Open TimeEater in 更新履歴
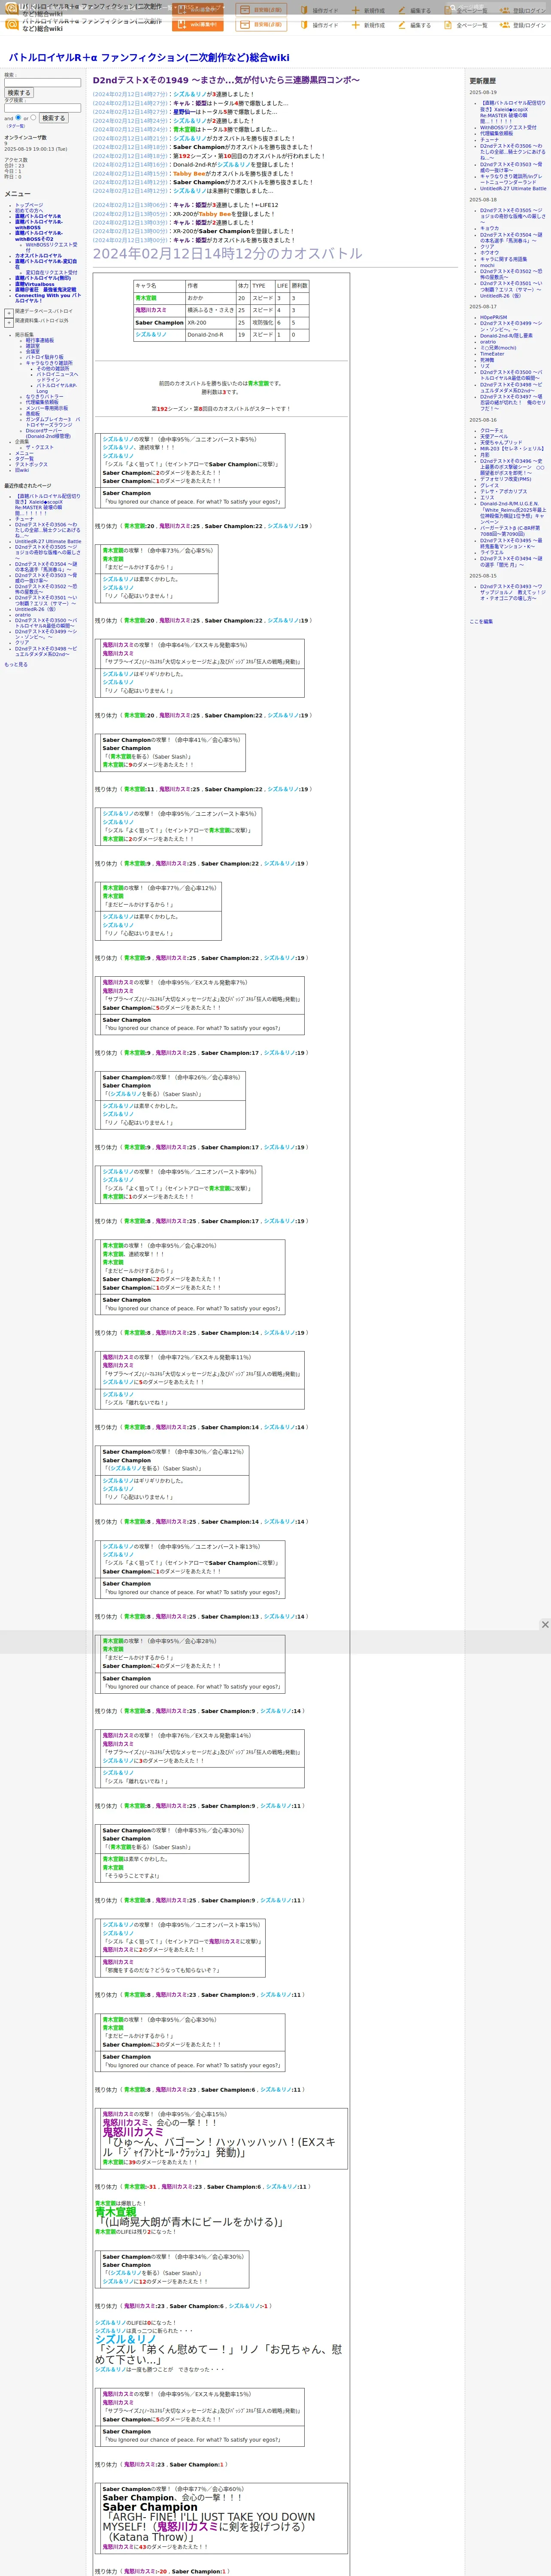 point(492,354)
